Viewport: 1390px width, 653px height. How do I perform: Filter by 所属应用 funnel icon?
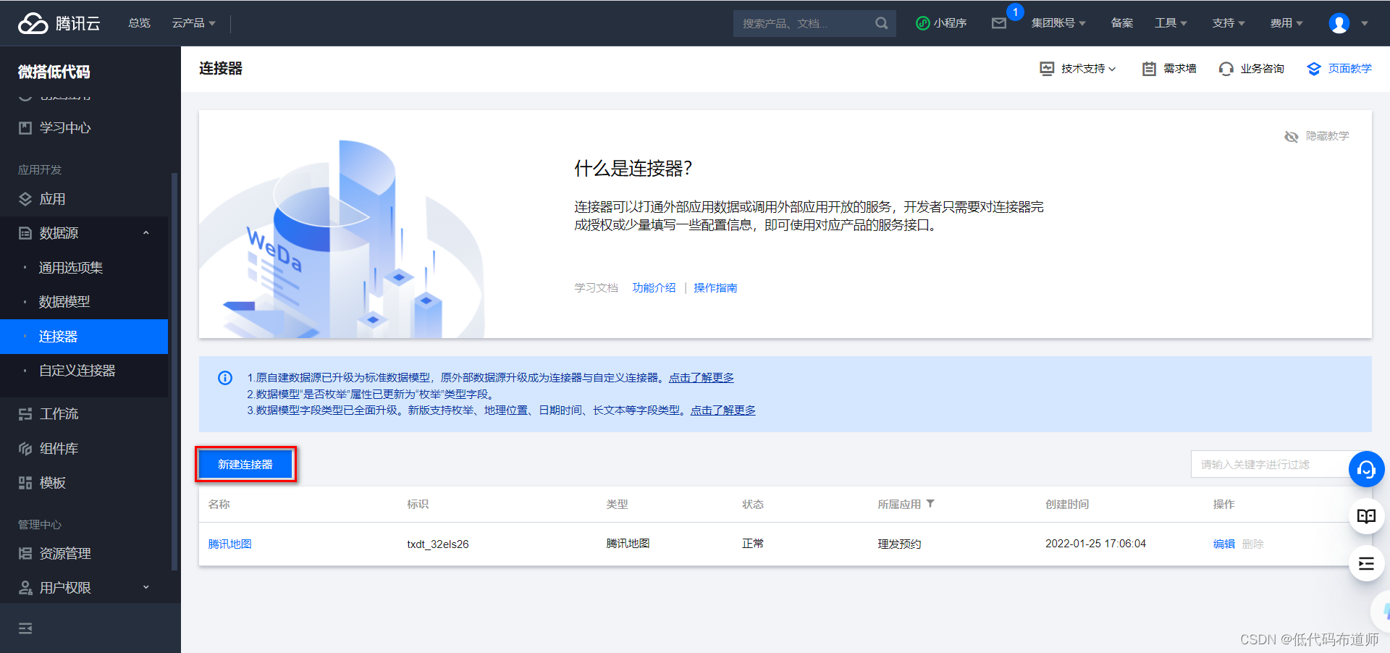[x=930, y=504]
